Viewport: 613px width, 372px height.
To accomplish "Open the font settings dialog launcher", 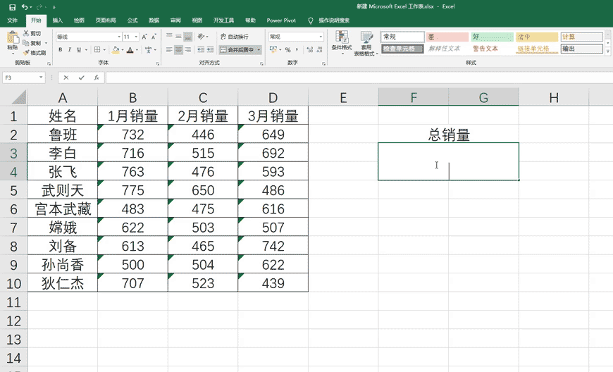I will point(158,63).
